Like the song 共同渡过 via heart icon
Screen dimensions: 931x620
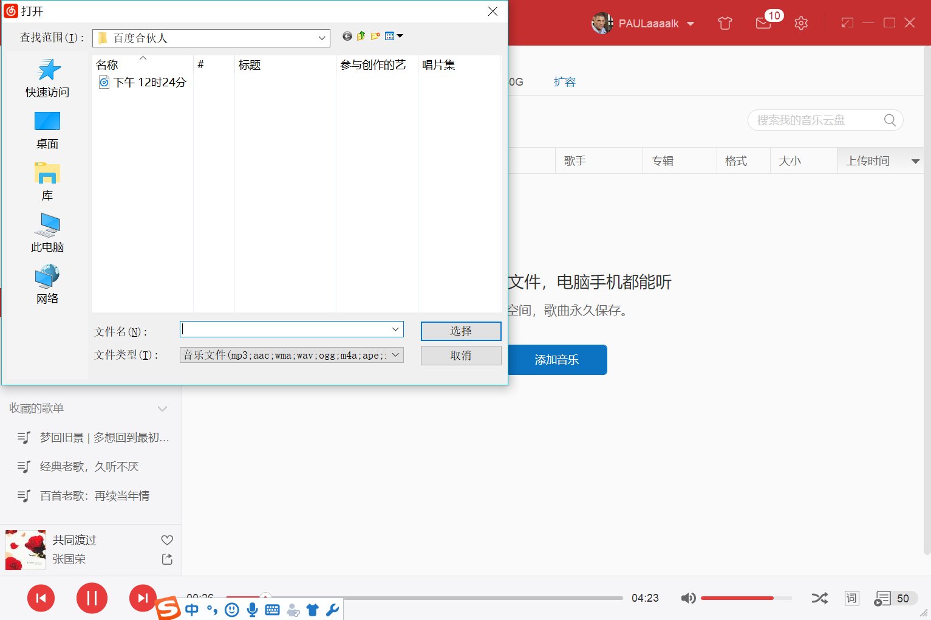166,539
